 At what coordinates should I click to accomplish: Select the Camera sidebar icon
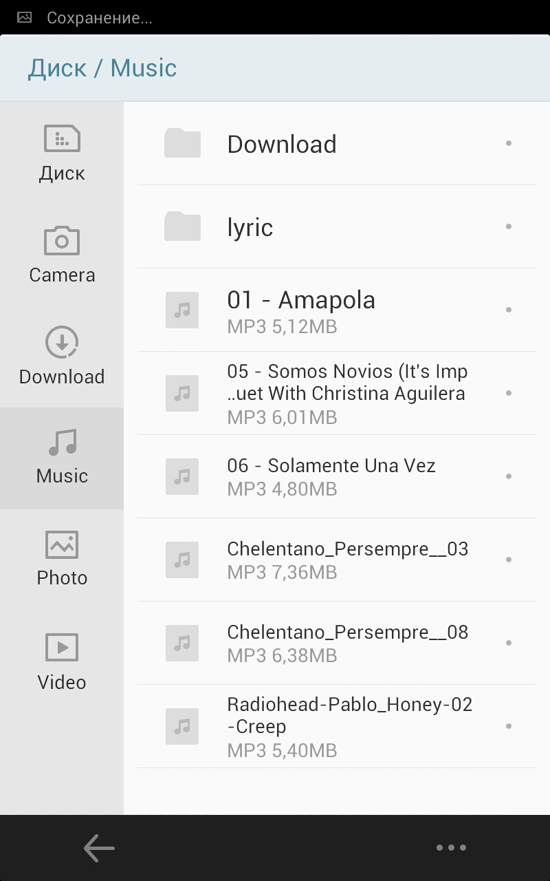(x=62, y=255)
